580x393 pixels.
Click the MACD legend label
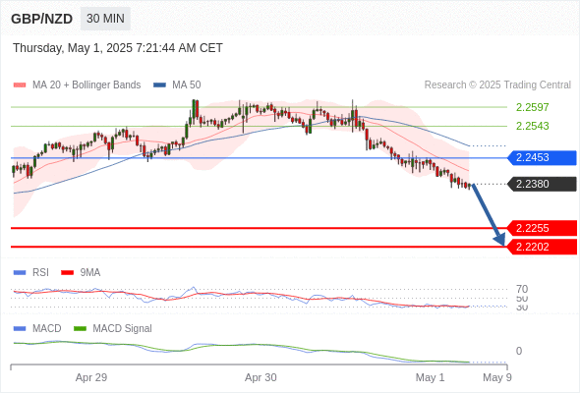tap(46, 329)
